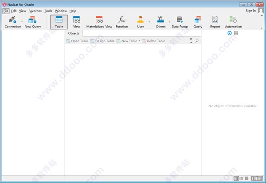Open the Report toolbar icon
266x183 pixels.
[215, 22]
